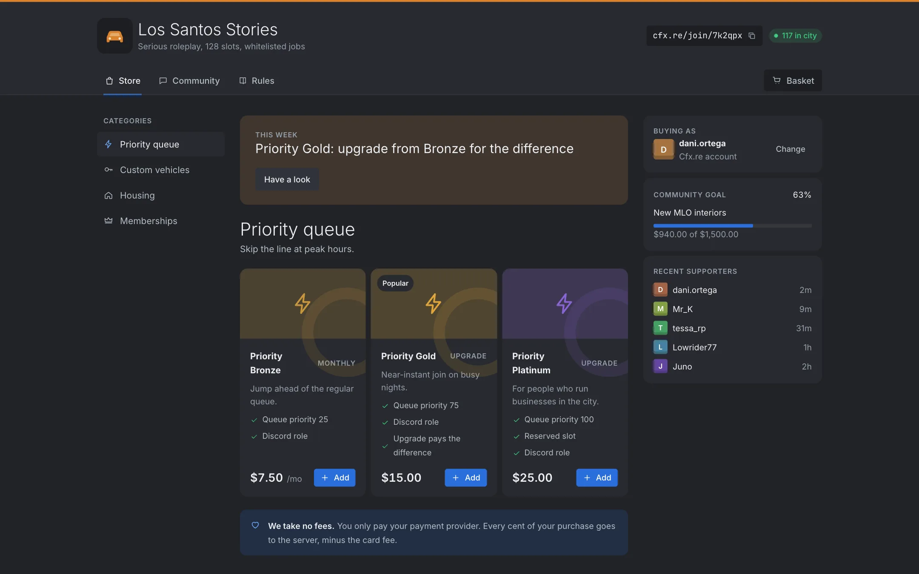Click the Priority Bronze card image

coord(303,304)
